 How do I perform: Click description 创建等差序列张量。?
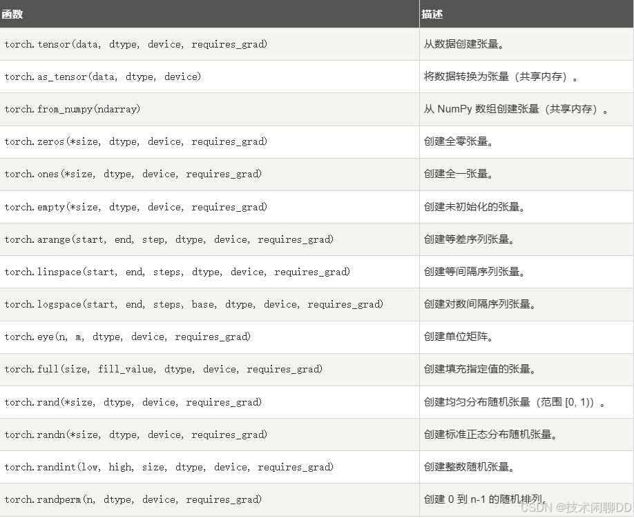(470, 239)
